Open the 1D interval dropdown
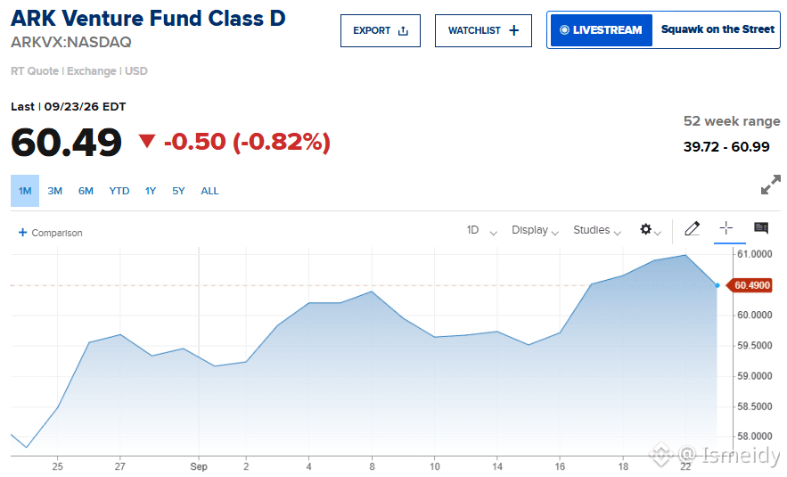This screenshot has width=787, height=477. point(482,230)
